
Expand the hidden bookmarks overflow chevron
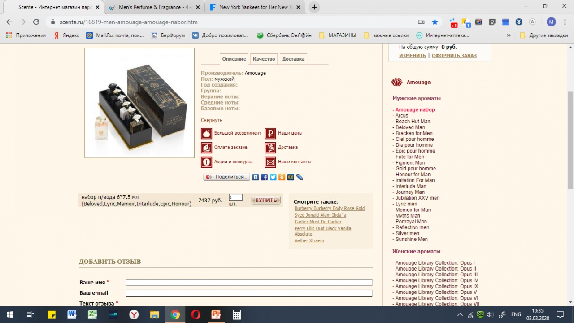click(x=509, y=35)
